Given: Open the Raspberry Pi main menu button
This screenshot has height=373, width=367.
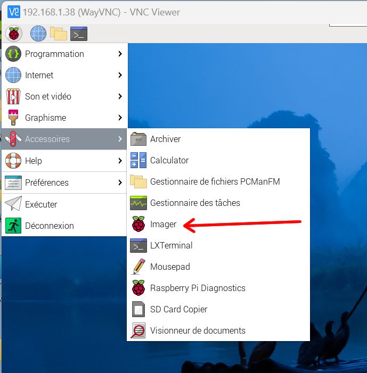Looking at the screenshot, I should (14, 34).
